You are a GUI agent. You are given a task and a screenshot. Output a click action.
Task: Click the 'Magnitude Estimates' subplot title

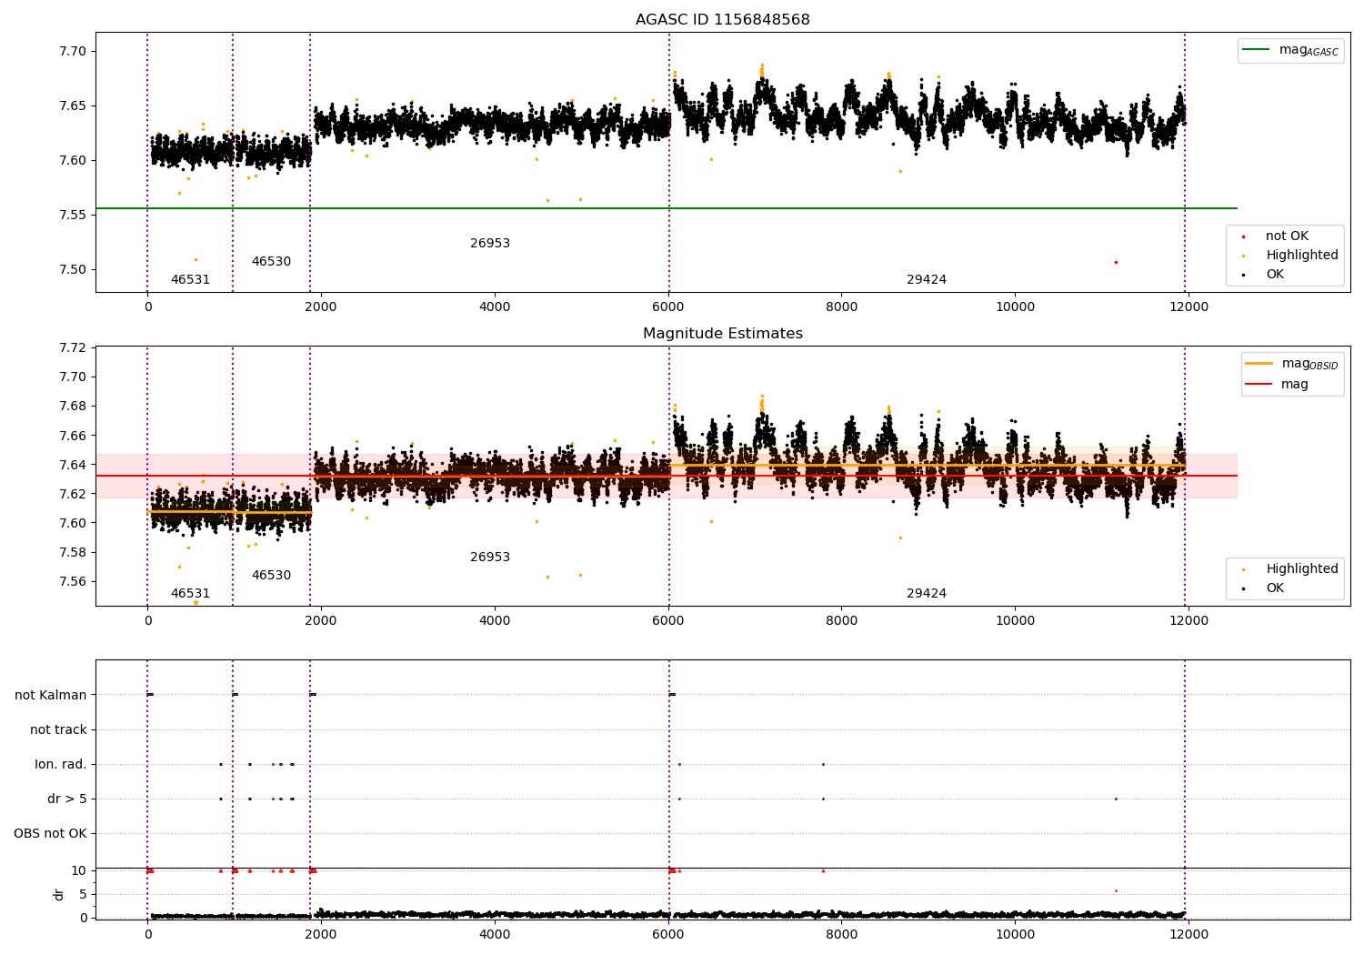point(722,334)
